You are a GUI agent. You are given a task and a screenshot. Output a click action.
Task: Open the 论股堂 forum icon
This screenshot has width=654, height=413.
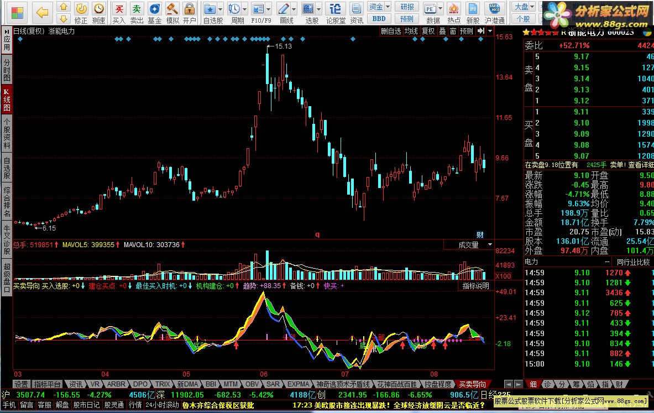coord(336,13)
